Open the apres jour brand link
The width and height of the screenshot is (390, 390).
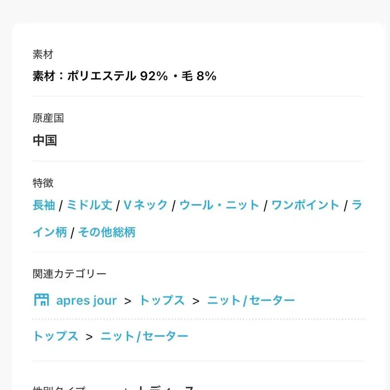86,300
